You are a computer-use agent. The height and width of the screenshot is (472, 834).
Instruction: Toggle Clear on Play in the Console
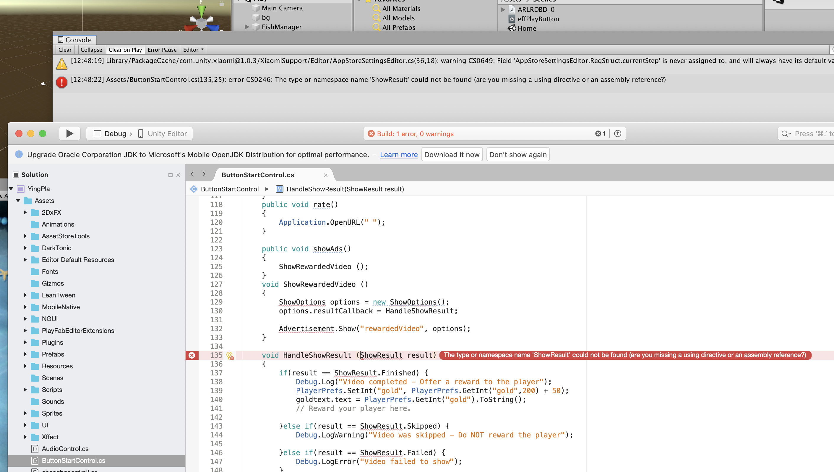[x=125, y=50]
